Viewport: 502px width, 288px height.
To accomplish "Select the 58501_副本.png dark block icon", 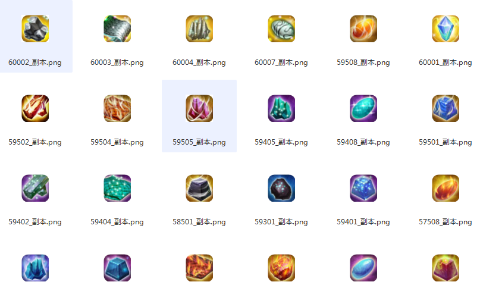I will point(199,188).
